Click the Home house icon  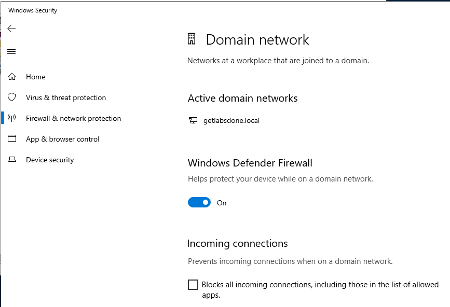(x=12, y=77)
